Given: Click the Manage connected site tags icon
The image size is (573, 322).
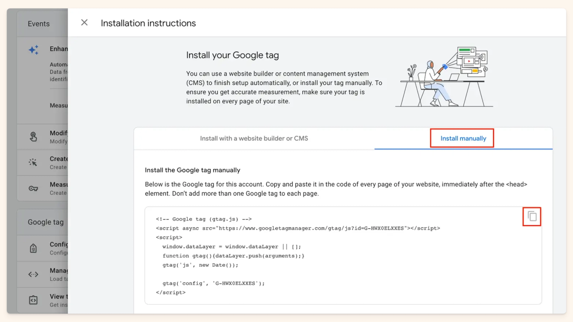Looking at the screenshot, I should [33, 274].
